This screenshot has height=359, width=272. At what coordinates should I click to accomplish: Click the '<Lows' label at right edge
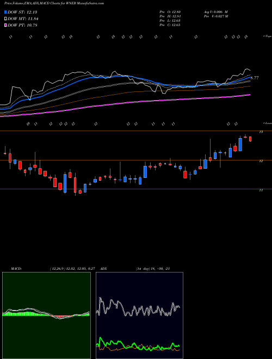[x=268, y=123]
